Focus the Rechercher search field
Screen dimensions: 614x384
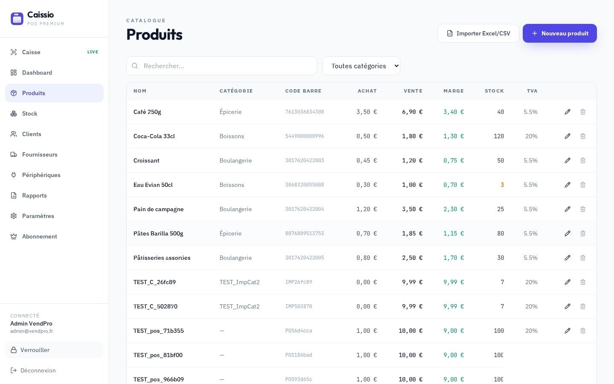222,66
